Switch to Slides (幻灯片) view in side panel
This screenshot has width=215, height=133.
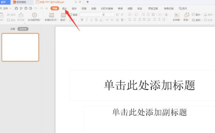tap(23, 29)
